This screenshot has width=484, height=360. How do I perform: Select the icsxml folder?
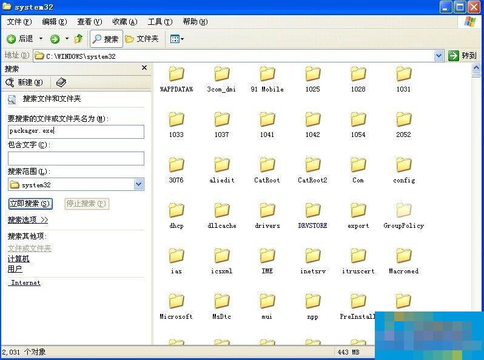221,261
